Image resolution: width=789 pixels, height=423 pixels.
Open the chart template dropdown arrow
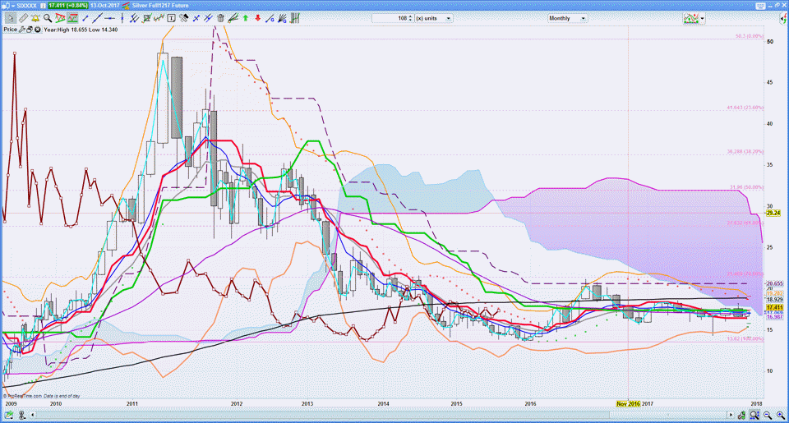[x=704, y=18]
